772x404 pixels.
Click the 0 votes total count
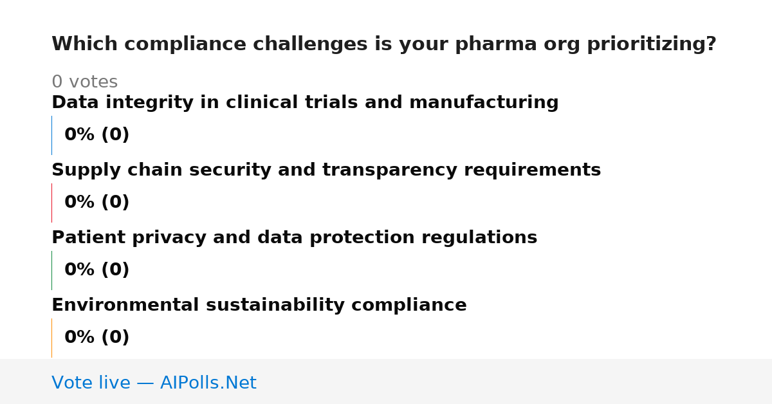point(84,82)
